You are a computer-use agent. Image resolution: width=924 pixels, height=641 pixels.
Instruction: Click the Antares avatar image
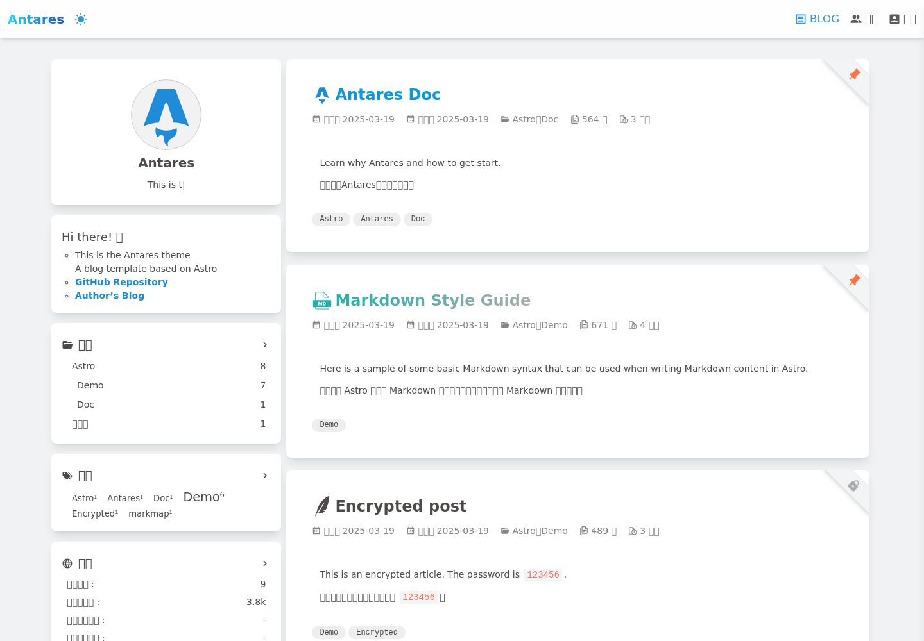tap(166, 115)
